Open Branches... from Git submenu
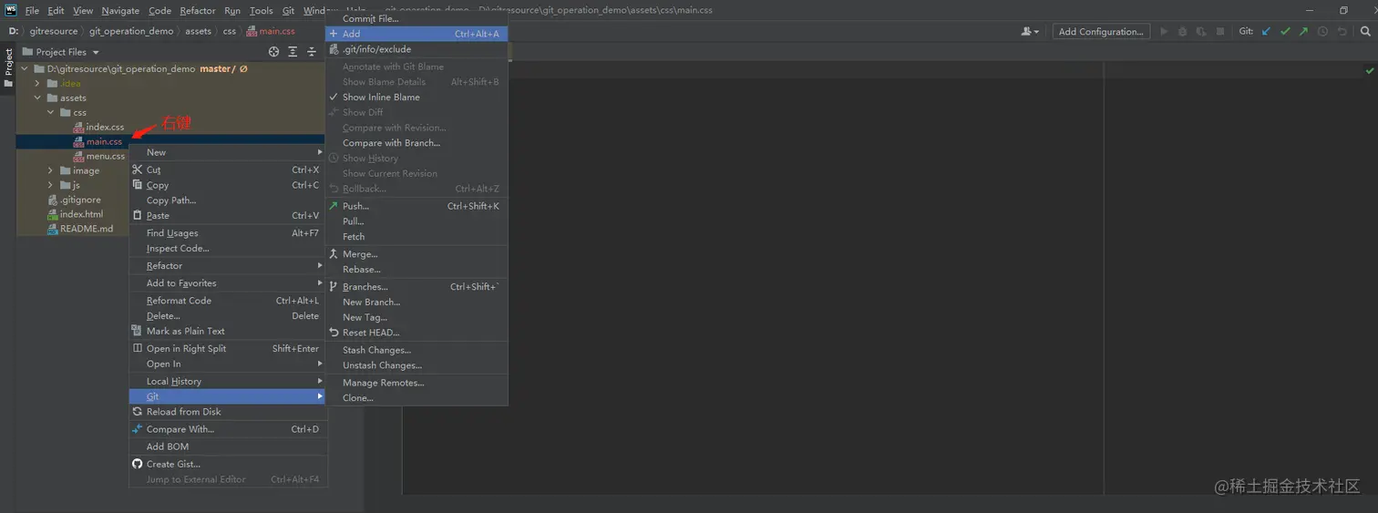Screen dimensions: 1378x513 (x=416, y=287)
